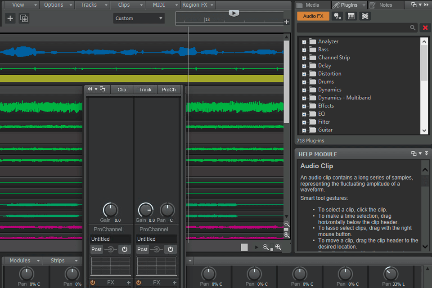Zoom out vertically in track view

click(x=287, y=224)
